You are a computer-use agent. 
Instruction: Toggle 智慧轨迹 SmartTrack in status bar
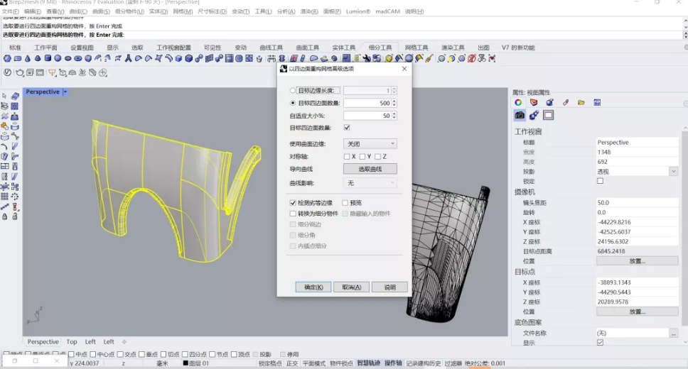(368, 363)
